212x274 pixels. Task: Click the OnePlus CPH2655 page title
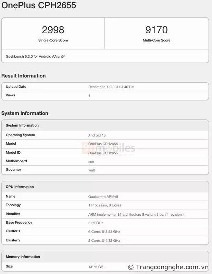[x=39, y=5]
